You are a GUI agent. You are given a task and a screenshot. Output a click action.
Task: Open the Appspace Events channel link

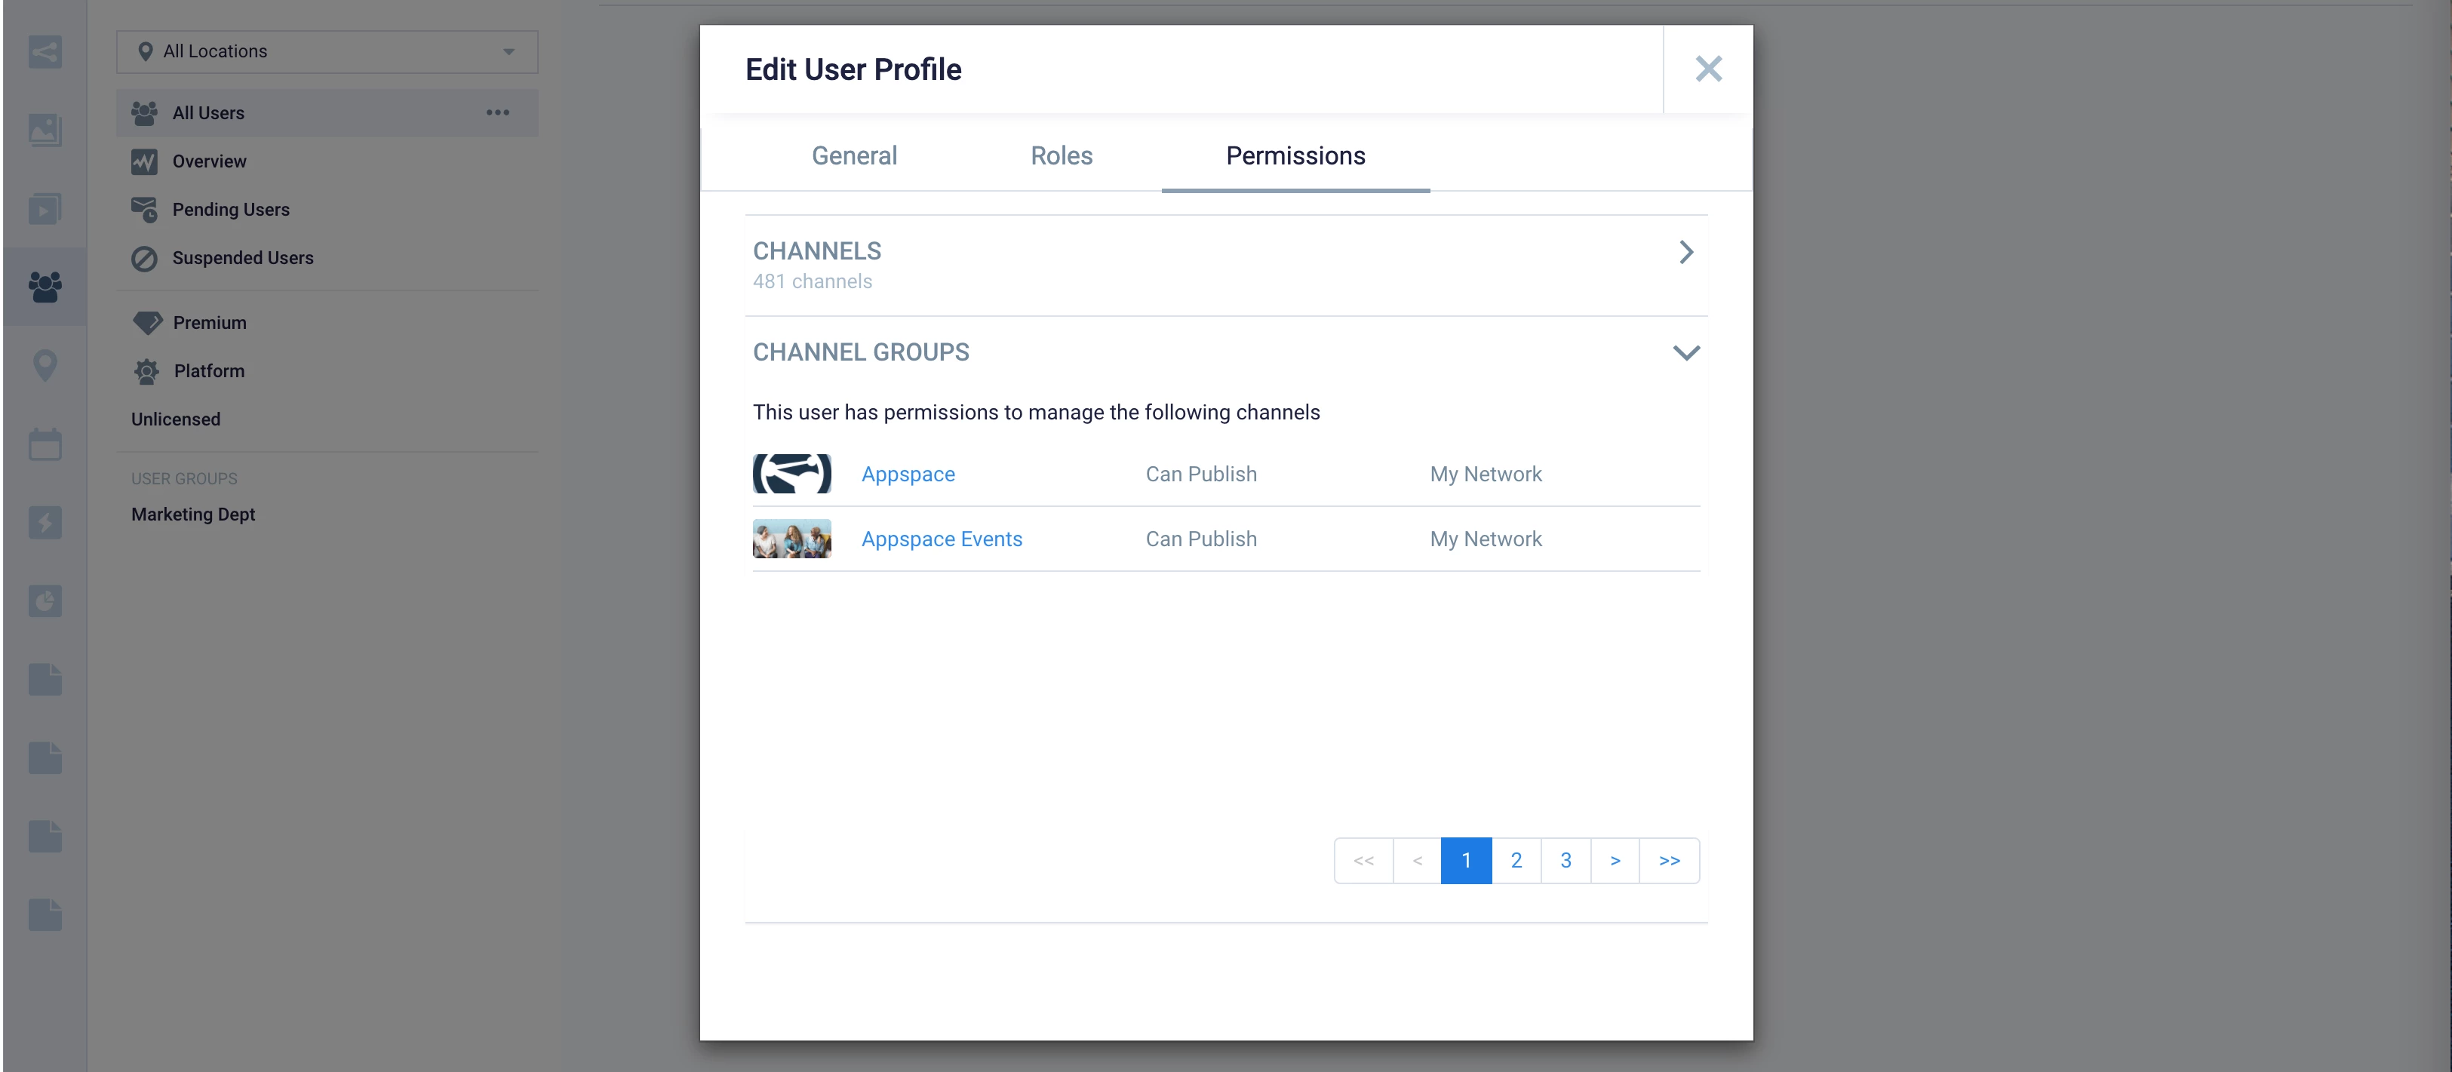(941, 539)
